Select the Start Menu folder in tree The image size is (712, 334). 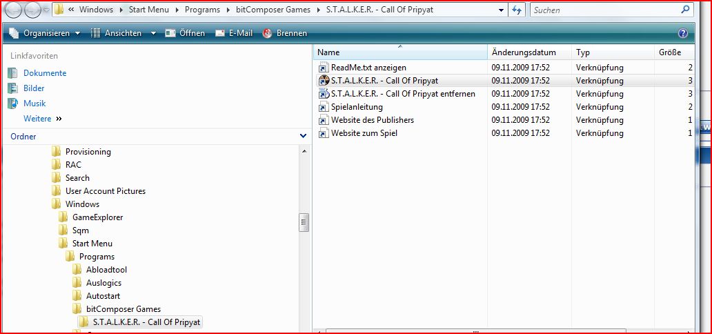(x=92, y=244)
